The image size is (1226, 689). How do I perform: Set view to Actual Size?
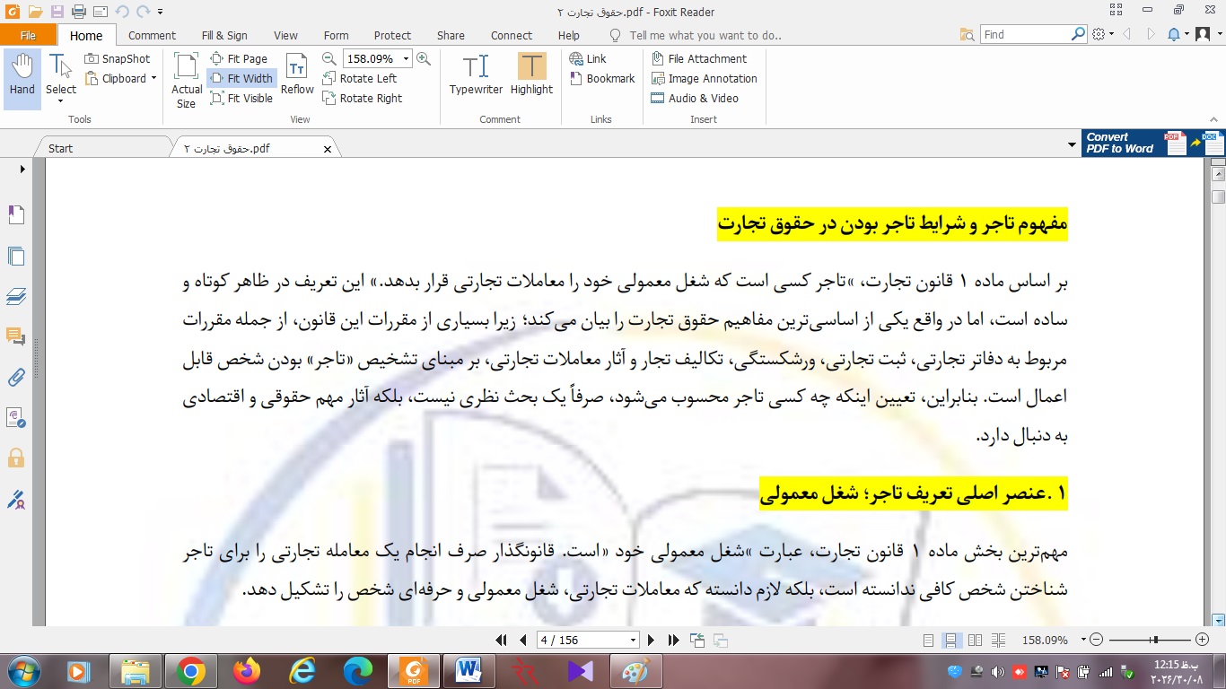point(187,81)
